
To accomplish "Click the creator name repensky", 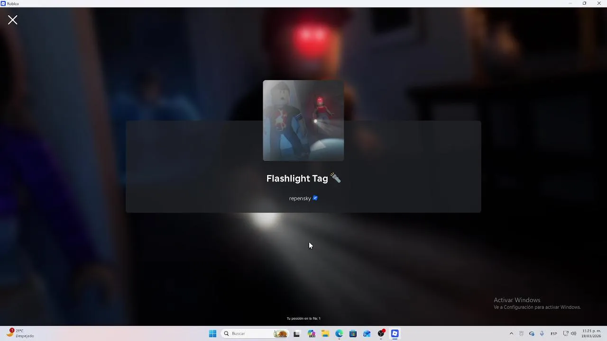I will 300,198.
